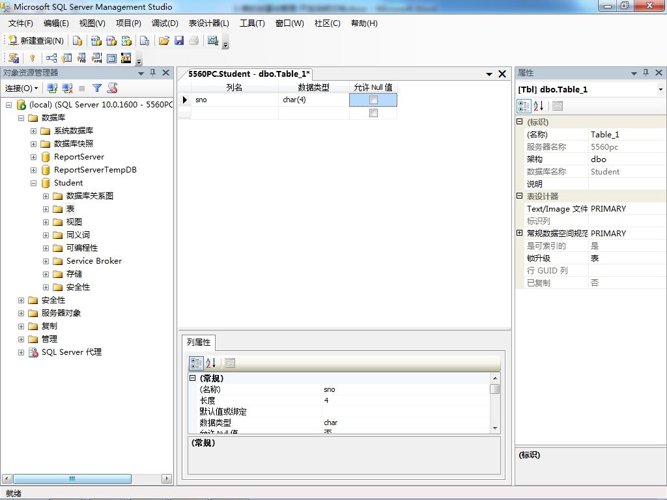This screenshot has width=667, height=500.
Task: Close the dbo.Table_1 designer document
Action: point(502,74)
